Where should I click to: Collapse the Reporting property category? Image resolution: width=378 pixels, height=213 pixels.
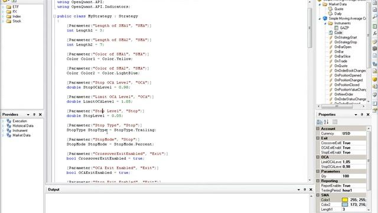coord(318,181)
